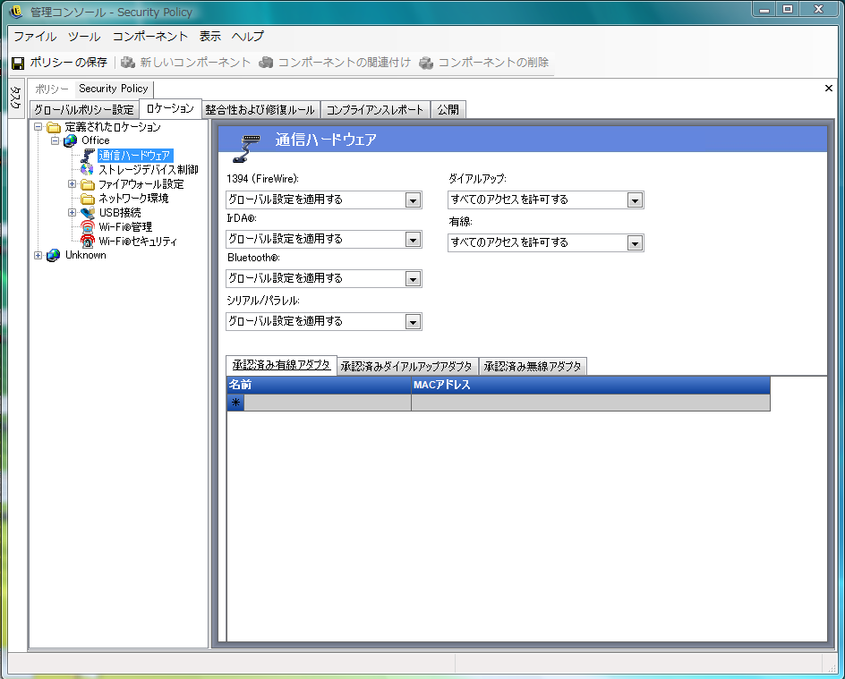This screenshot has width=845, height=679.
Task: Click the empty 名前 cell in new row
Action: 328,403
